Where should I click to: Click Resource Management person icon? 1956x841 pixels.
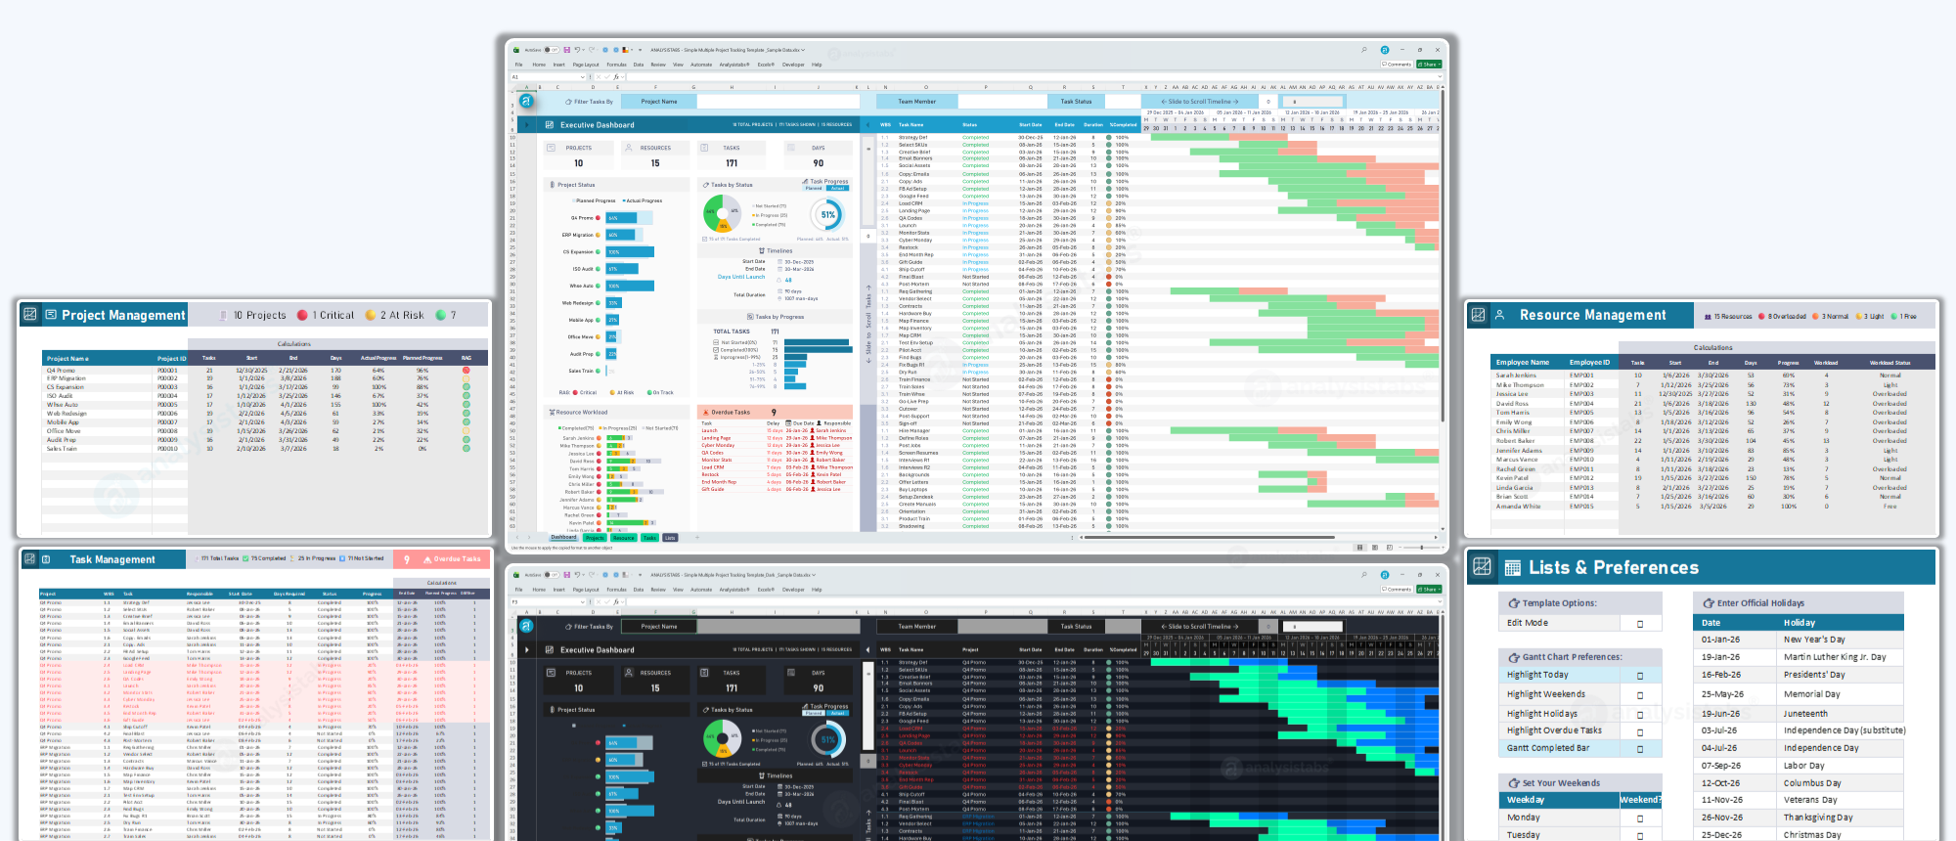[1499, 315]
